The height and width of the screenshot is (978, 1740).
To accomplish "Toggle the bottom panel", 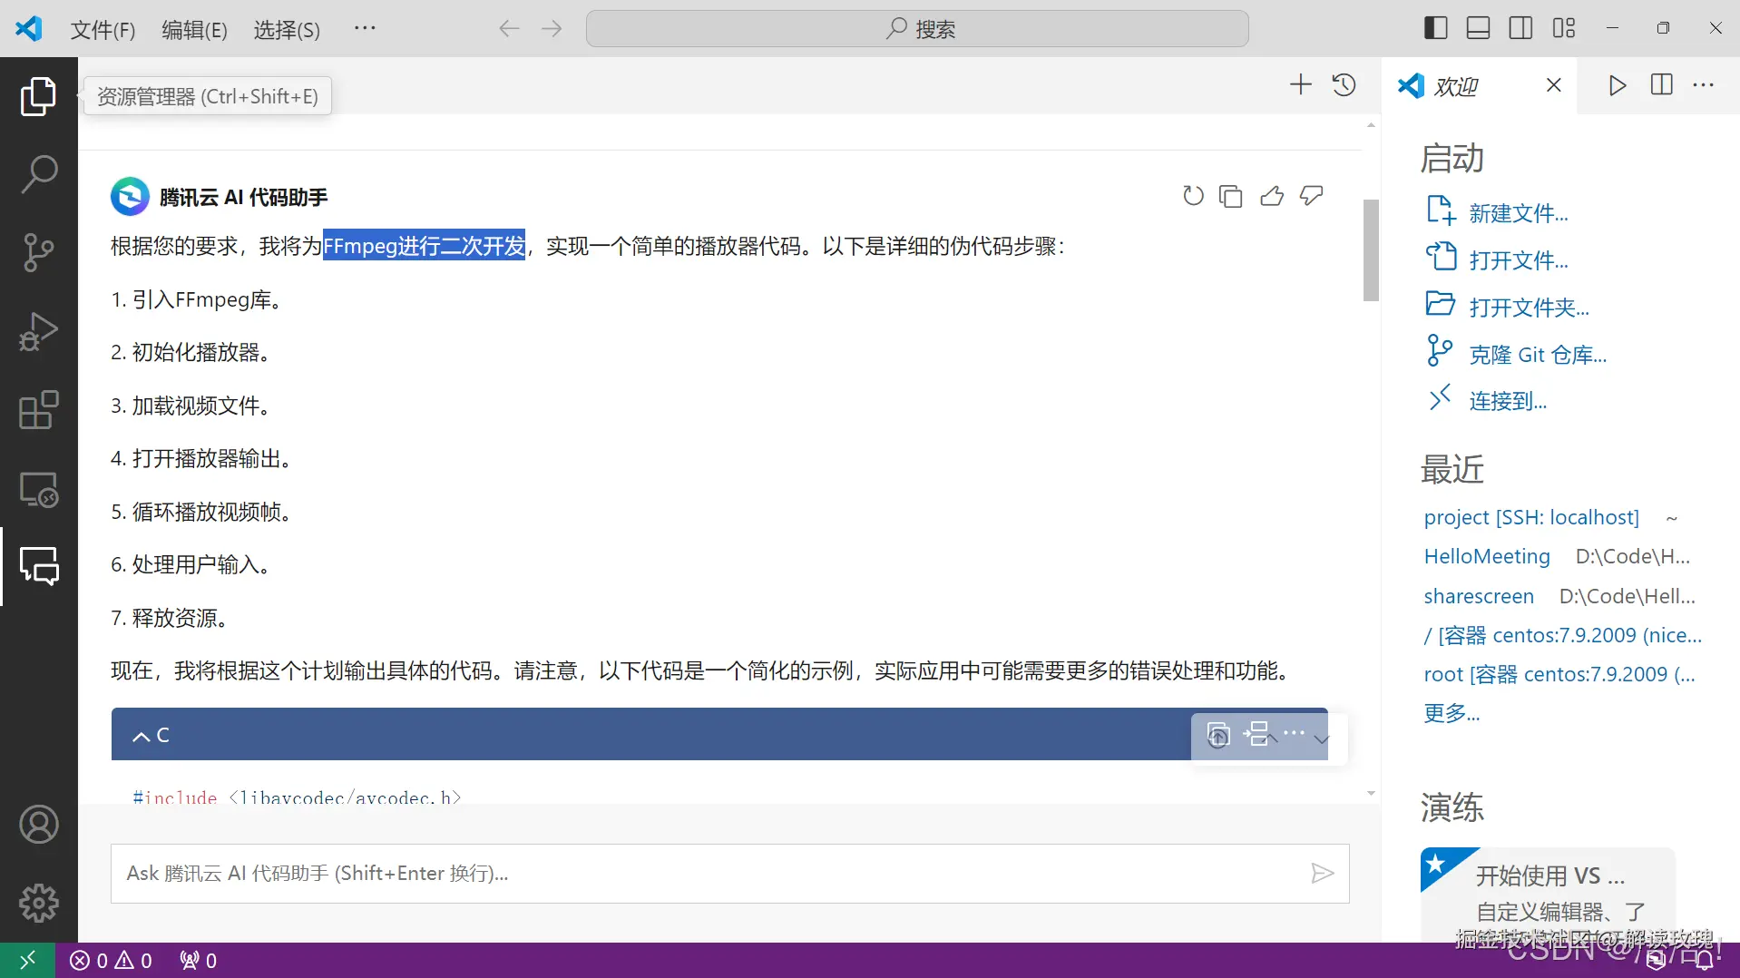I will click(x=1478, y=28).
